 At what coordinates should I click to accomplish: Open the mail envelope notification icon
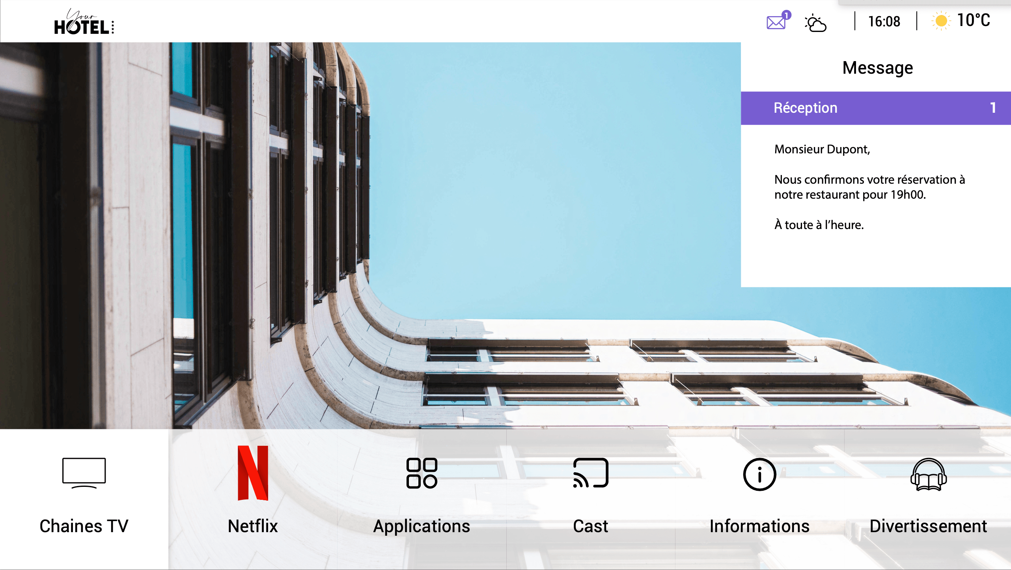776,22
